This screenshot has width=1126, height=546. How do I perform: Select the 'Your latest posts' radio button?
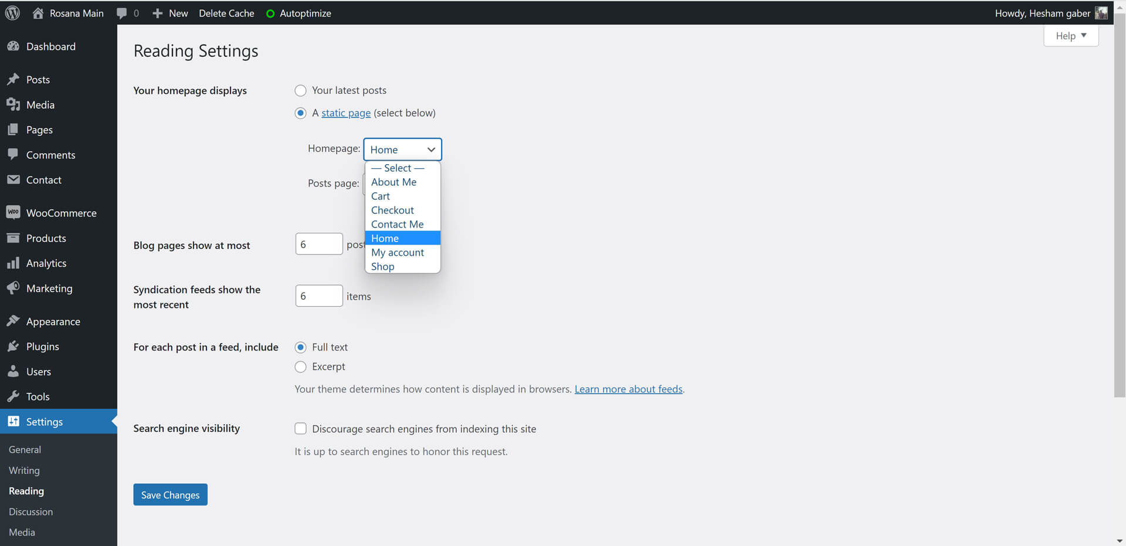click(300, 90)
